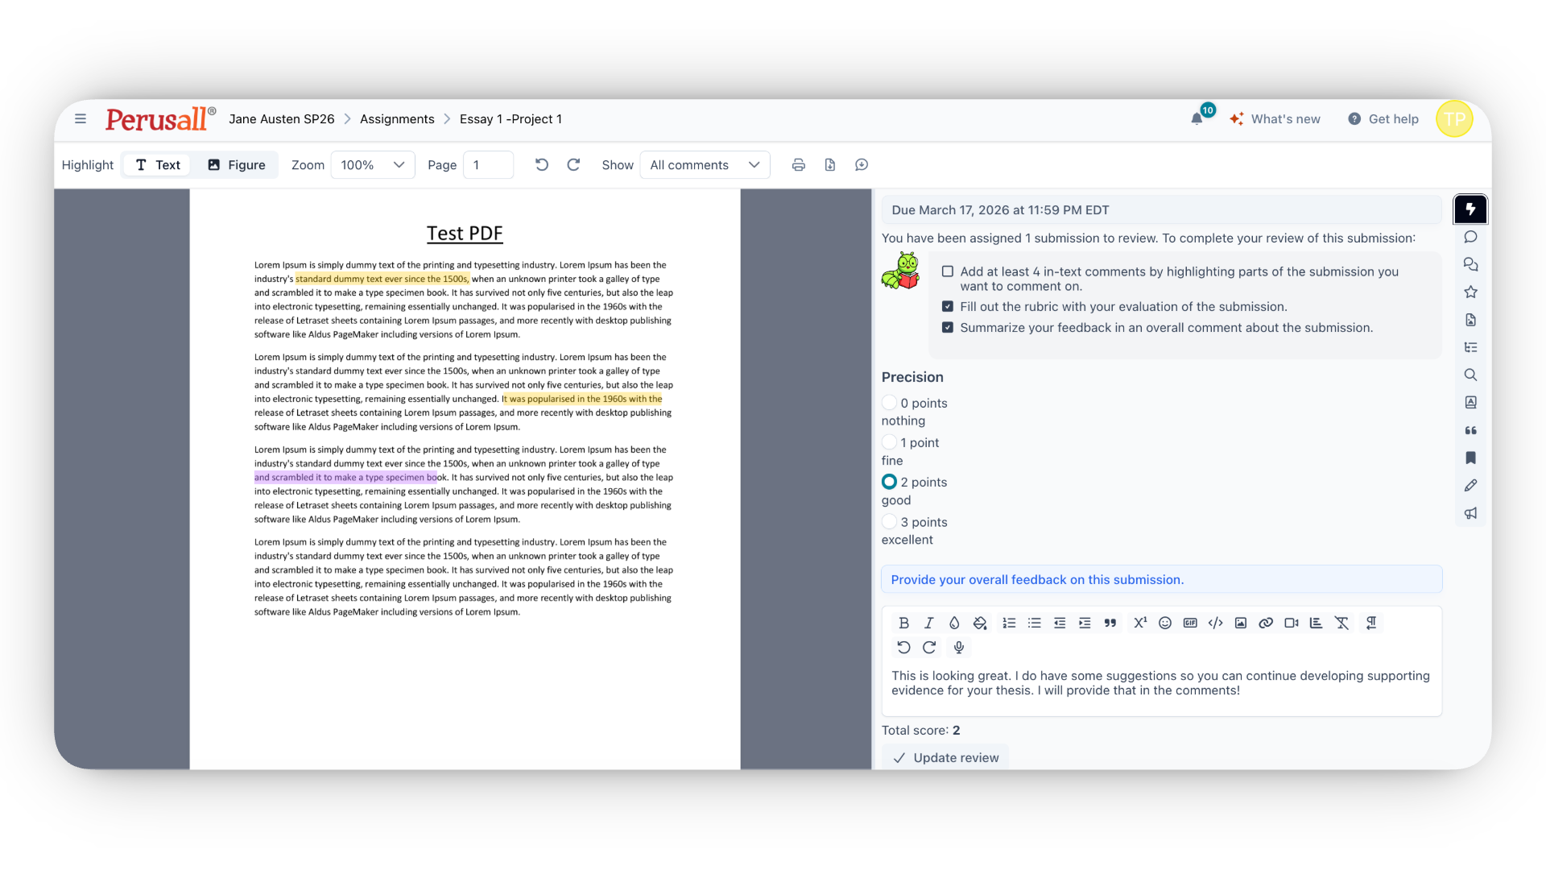Image resolution: width=1546 pixels, height=870 pixels.
Task: Open the notifications bell
Action: pyautogui.click(x=1197, y=118)
